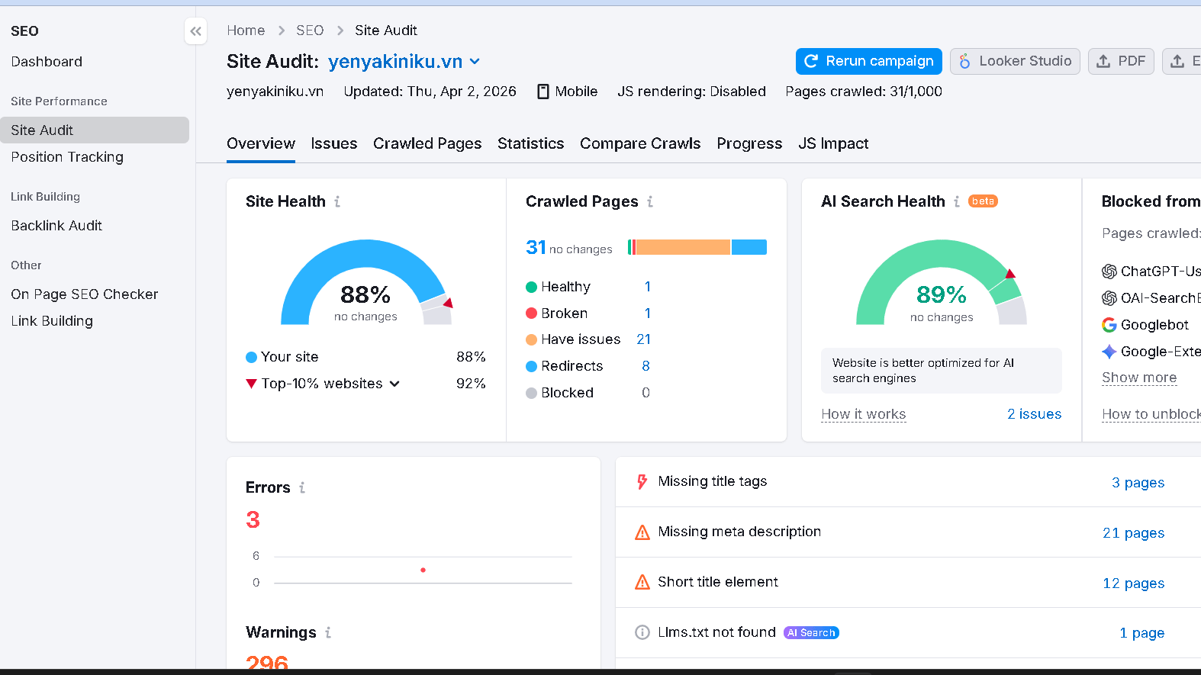Click the Home breadcrumb link
The width and height of the screenshot is (1201, 675).
(x=246, y=31)
